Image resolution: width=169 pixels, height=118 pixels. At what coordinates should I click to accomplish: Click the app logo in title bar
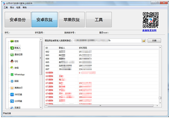[x=4, y=3]
